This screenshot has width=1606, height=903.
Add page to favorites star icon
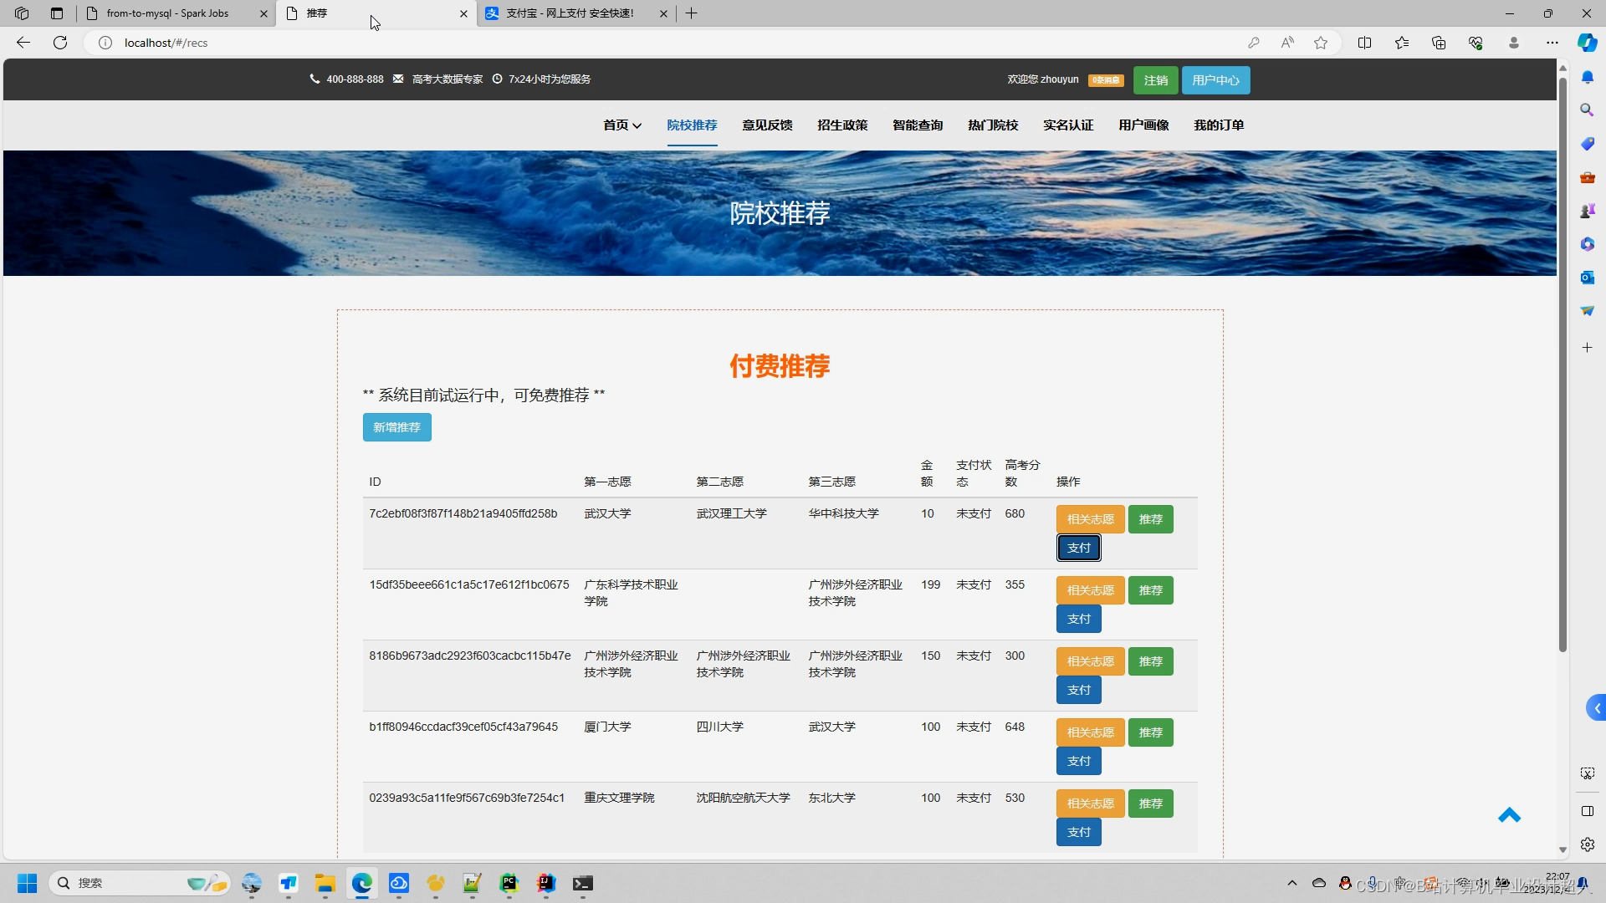pyautogui.click(x=1321, y=43)
